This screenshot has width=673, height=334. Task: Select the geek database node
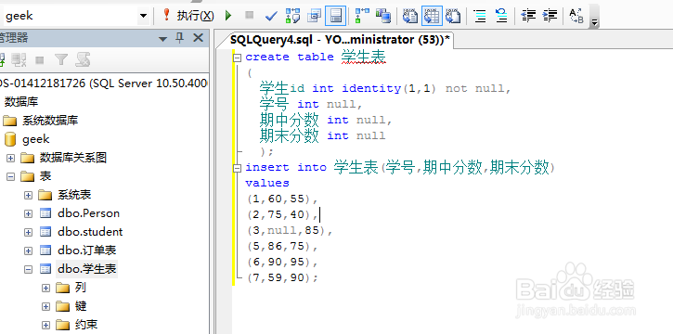(x=36, y=139)
